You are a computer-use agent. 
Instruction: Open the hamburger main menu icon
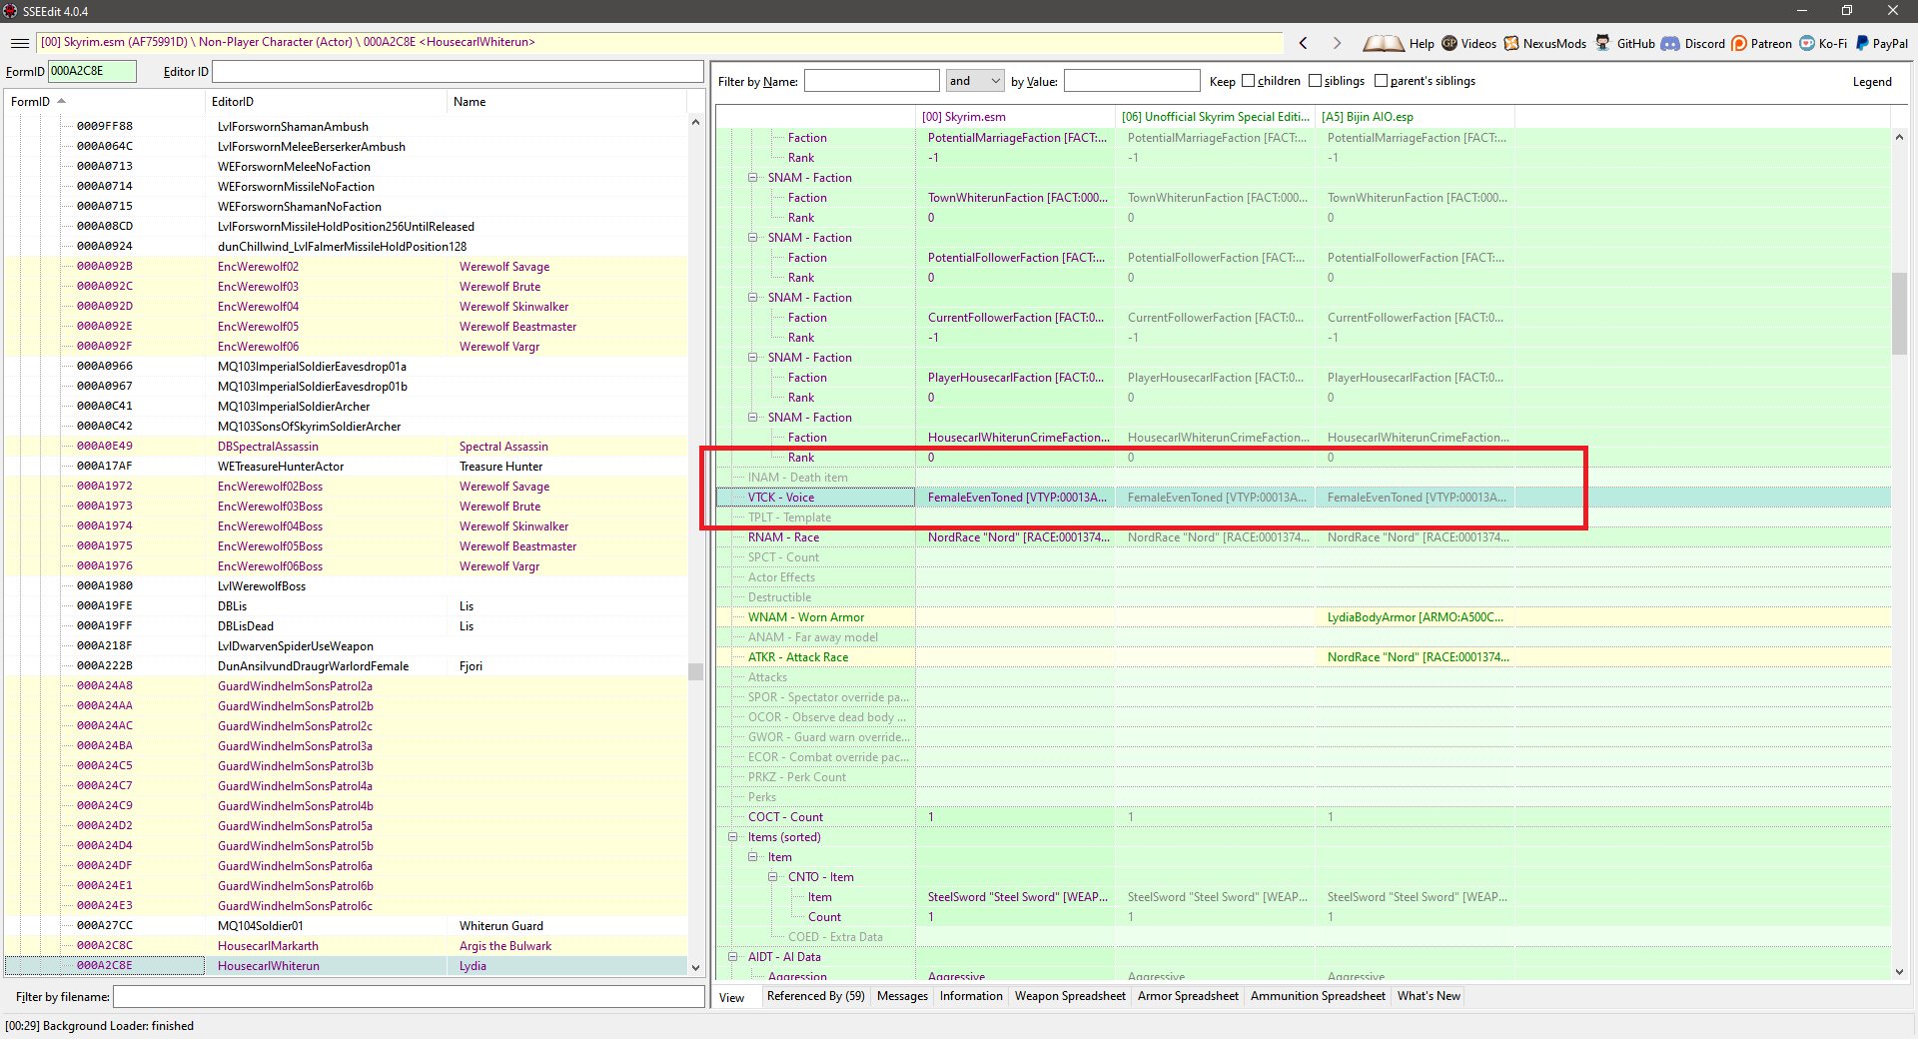tap(19, 43)
